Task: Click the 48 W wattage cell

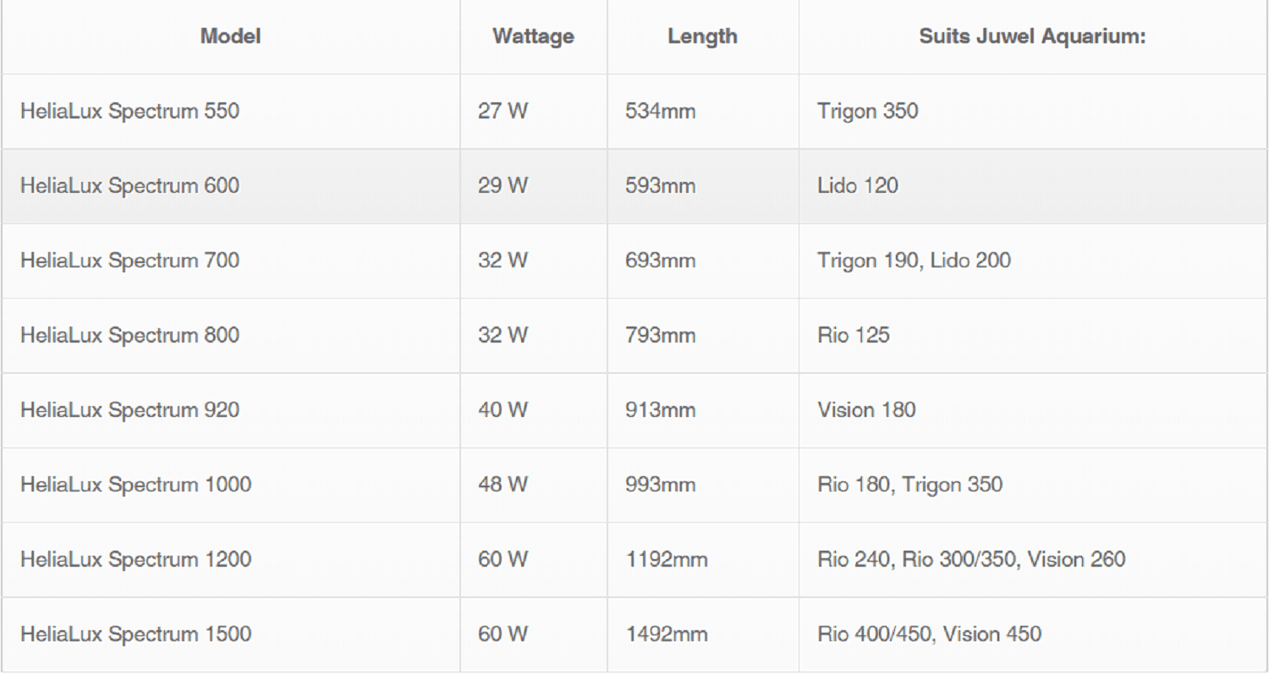Action: click(503, 485)
